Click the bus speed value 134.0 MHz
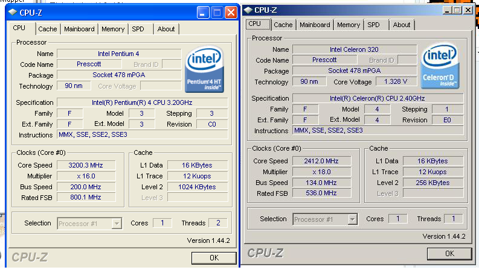Viewport: 479px width, 270px height. point(322,183)
